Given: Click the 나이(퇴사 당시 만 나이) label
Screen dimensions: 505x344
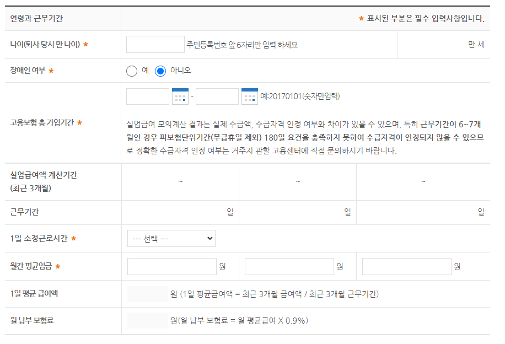Looking at the screenshot, I should pyautogui.click(x=45, y=44).
